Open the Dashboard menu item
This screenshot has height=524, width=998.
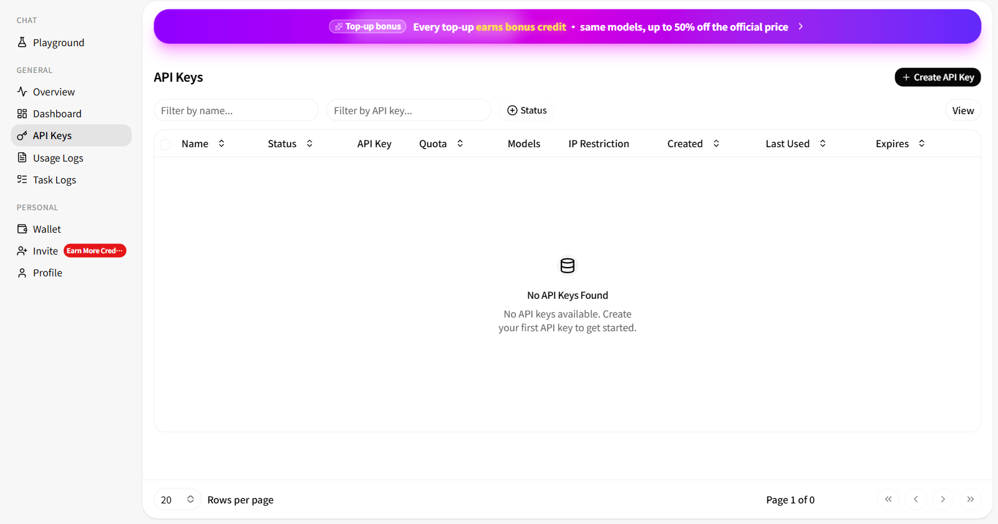(71, 114)
